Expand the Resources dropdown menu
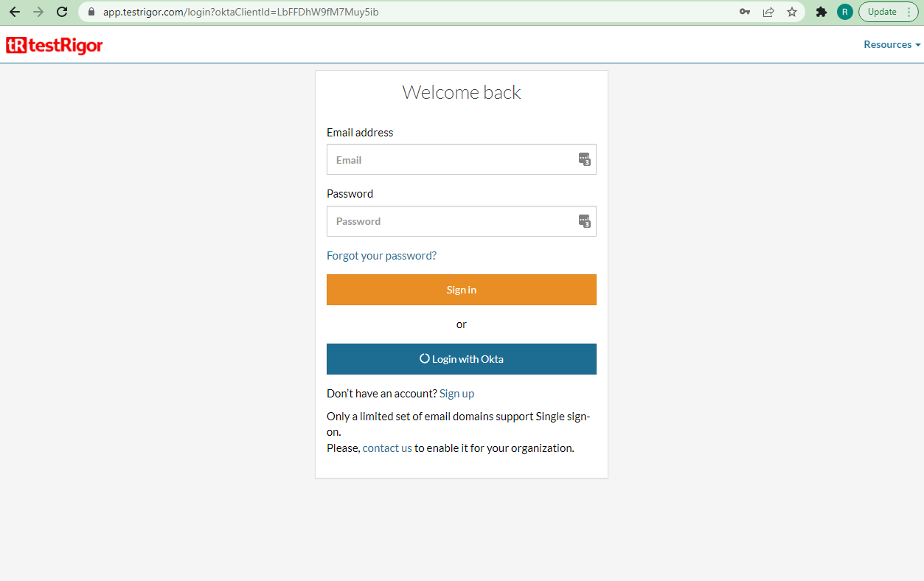Screen dimensions: 924x581 coord(892,44)
